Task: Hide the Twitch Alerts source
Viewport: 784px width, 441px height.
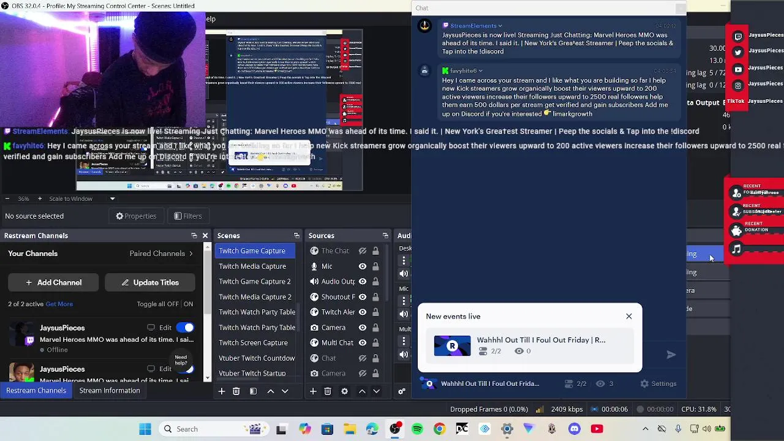Action: (363, 312)
